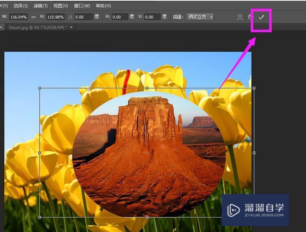Screen dimensions: 306x232
Task: Open the 视图(V) menu
Action: click(61, 6)
